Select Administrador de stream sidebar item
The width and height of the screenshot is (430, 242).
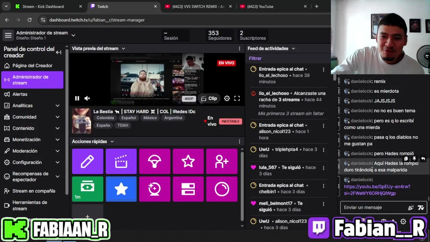32,80
